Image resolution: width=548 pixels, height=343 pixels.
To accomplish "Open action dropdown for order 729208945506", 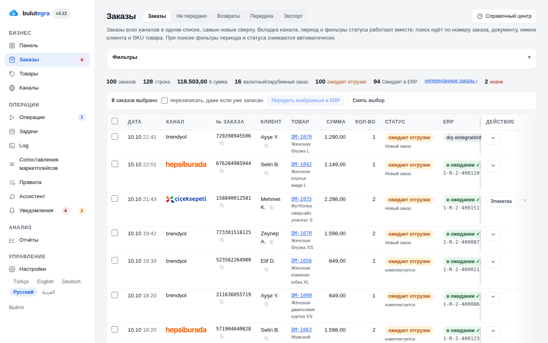I will [x=493, y=139].
